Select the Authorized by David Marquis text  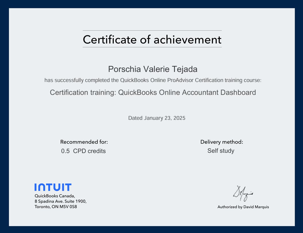click(243, 207)
